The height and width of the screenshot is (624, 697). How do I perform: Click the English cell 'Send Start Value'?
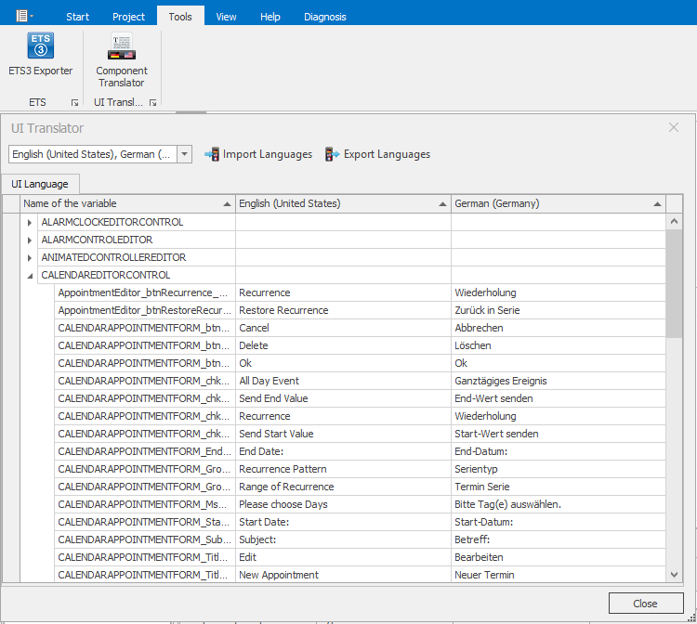[x=343, y=434]
